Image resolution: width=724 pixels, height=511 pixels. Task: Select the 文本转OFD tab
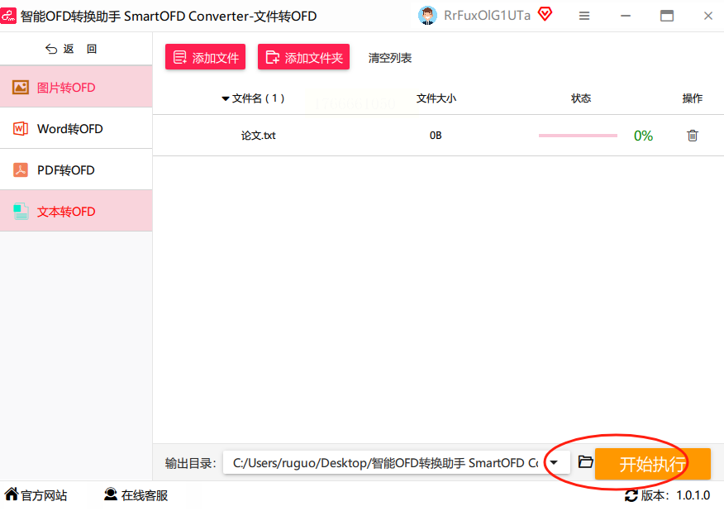coord(76,211)
